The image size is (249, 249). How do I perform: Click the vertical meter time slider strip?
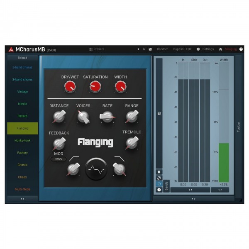159,113
